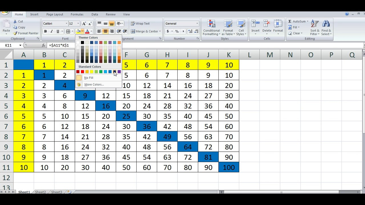Click the Increase Decimal icon
Screen dimensions: 365x205
point(190,31)
